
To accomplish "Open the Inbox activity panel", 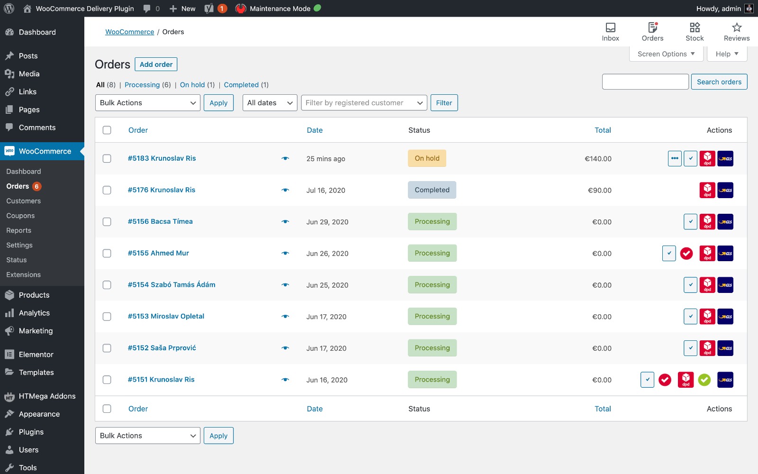I will pyautogui.click(x=610, y=32).
